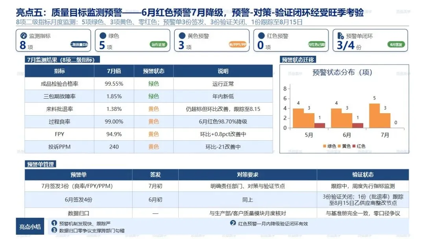
Task: Click the green badge in 红色预警 card
Action: click(317, 44)
